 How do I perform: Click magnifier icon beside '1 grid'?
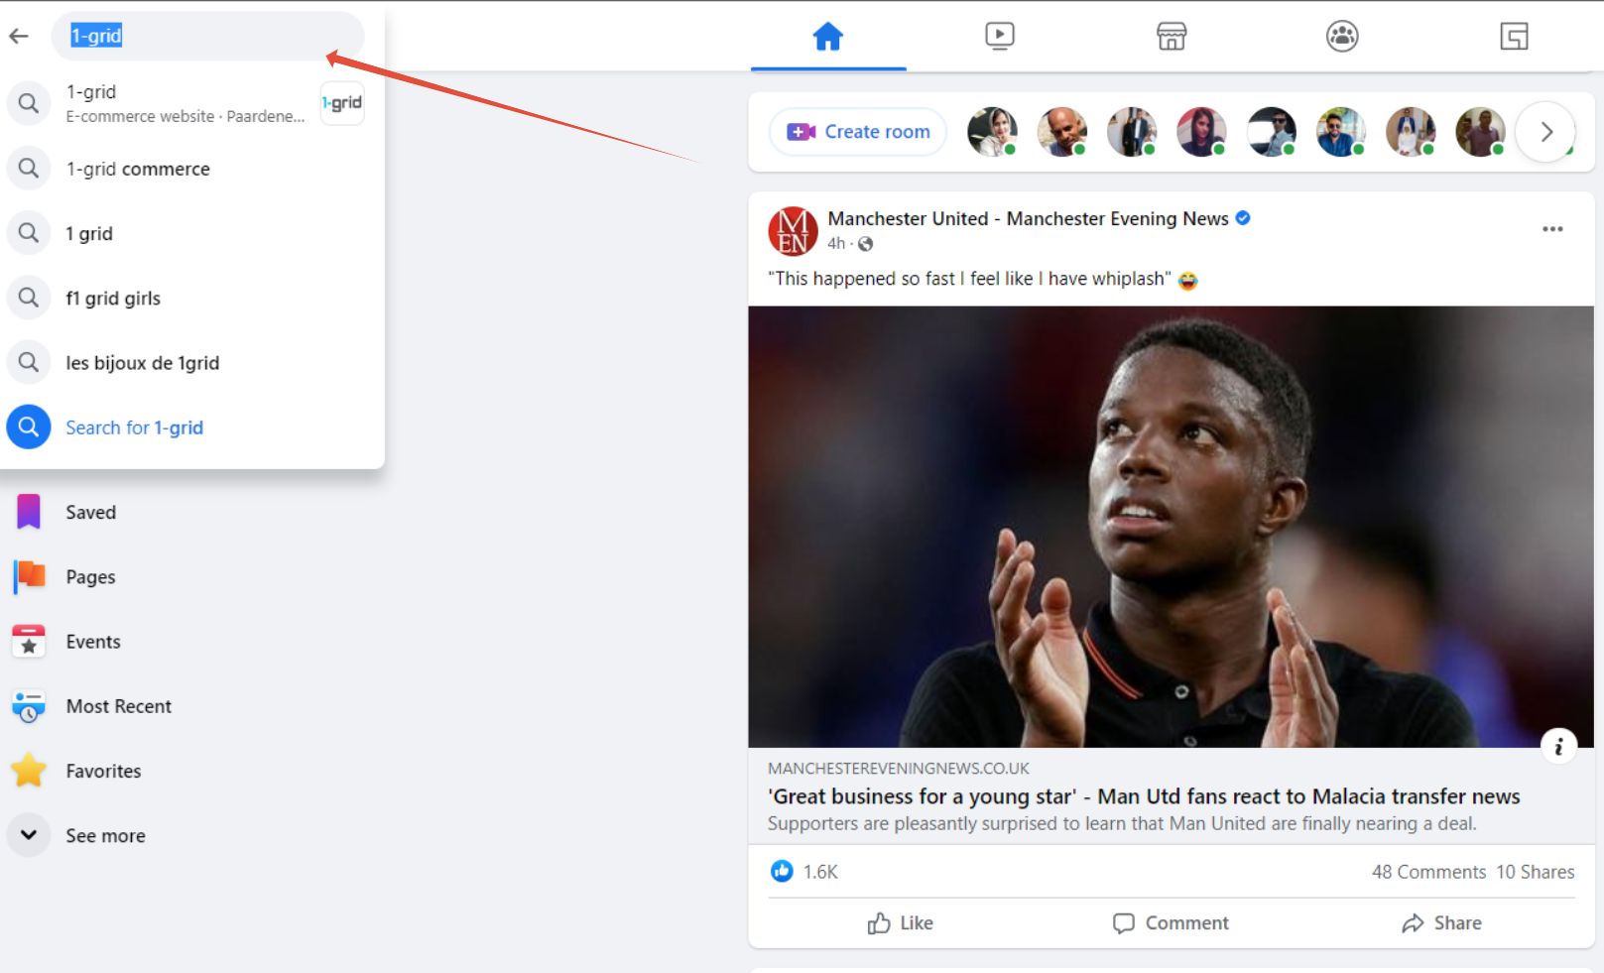(x=29, y=233)
